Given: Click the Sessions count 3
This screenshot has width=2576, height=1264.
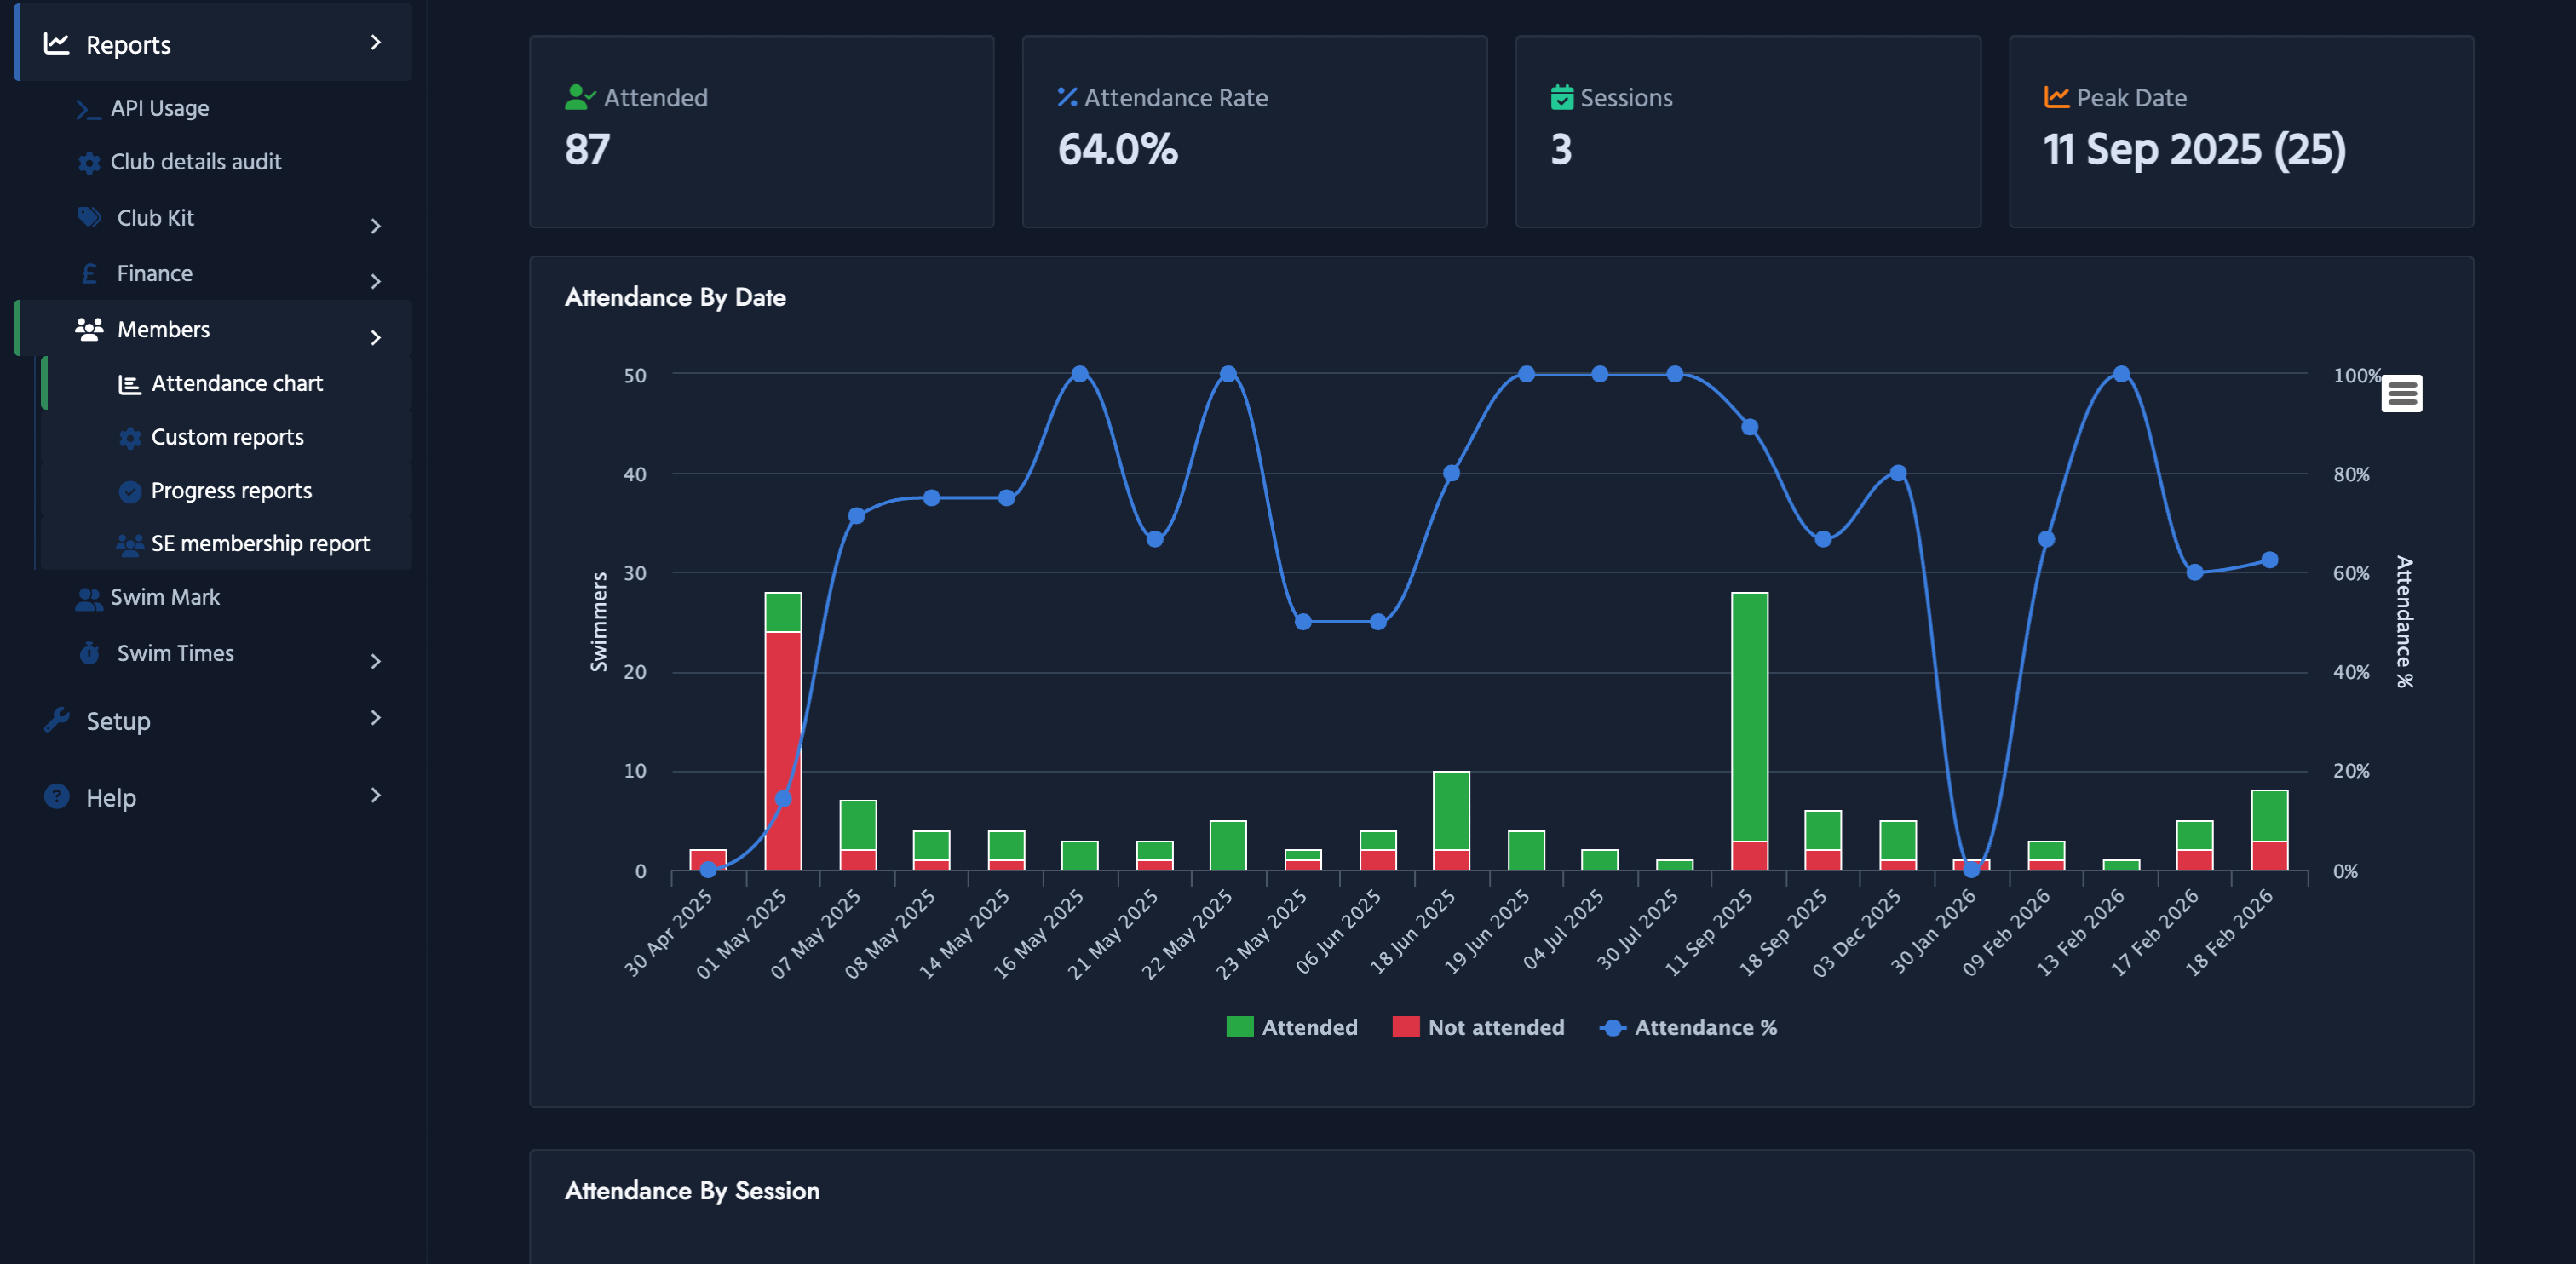Looking at the screenshot, I should 1561,150.
